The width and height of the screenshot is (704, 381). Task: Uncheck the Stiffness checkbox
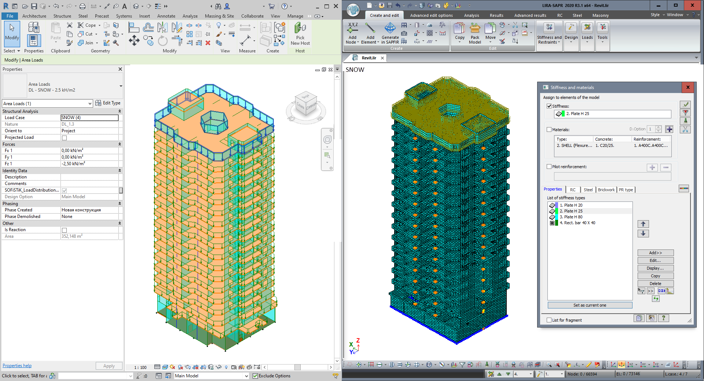coord(549,106)
